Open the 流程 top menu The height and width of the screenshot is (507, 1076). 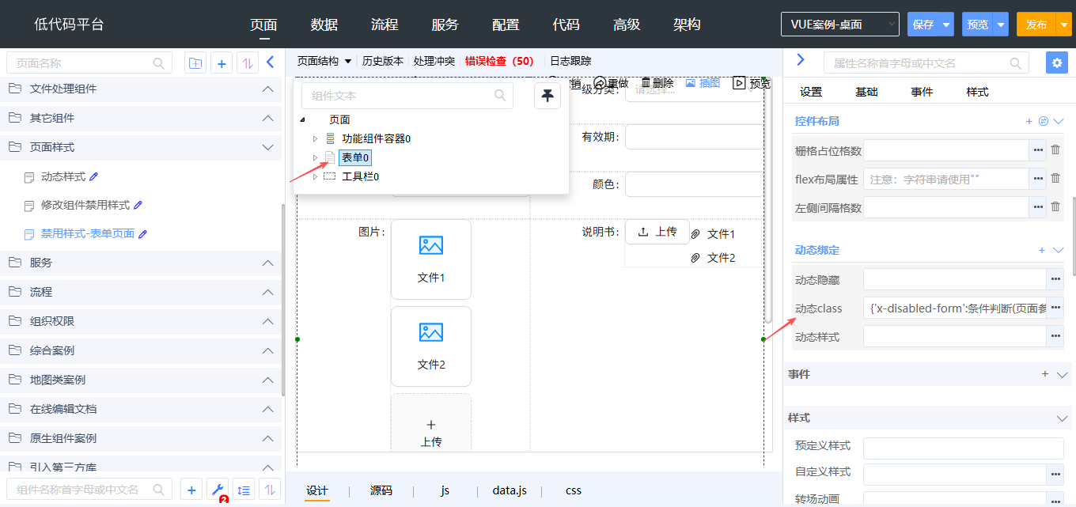385,25
